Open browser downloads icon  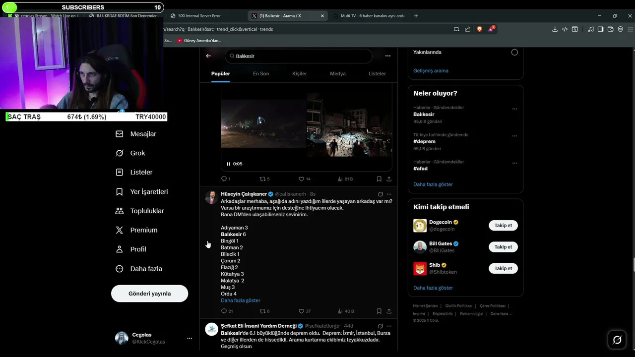point(555,29)
